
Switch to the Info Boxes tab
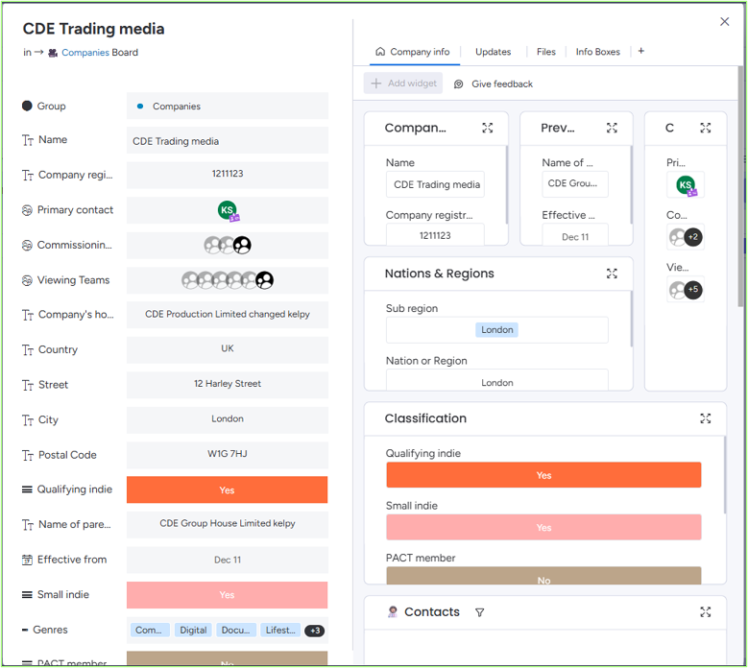pos(597,52)
